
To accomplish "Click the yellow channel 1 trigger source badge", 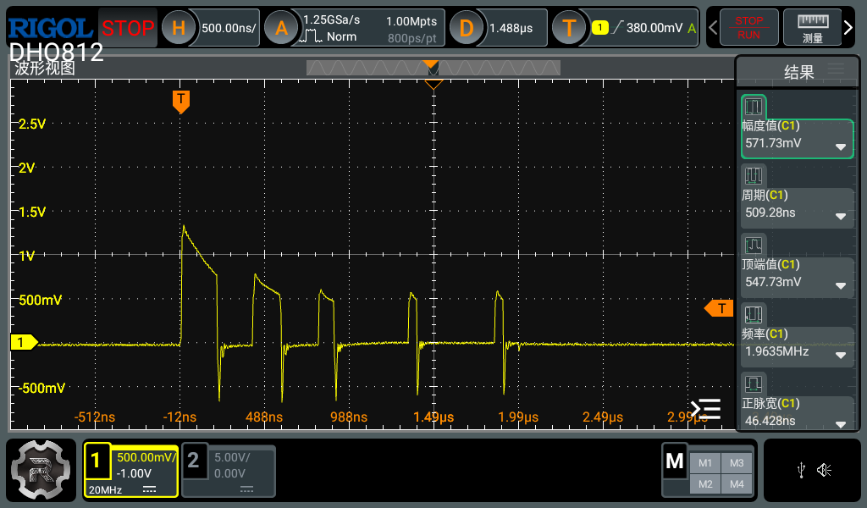I will (600, 27).
